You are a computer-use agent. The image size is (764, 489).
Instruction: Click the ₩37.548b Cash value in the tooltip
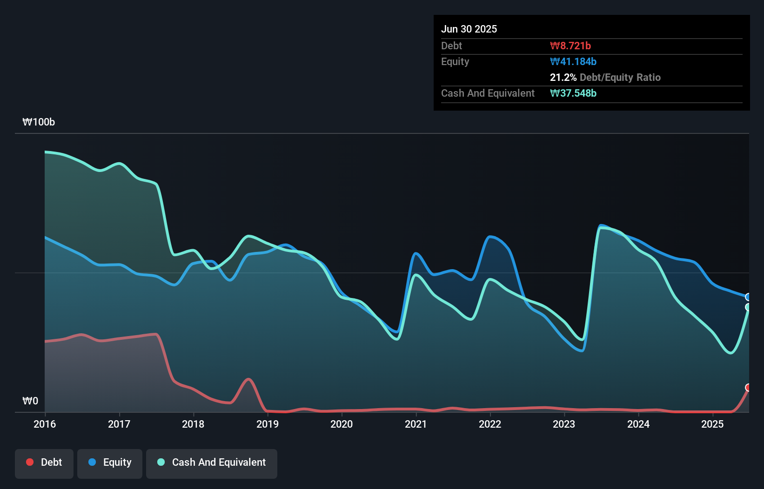click(573, 93)
